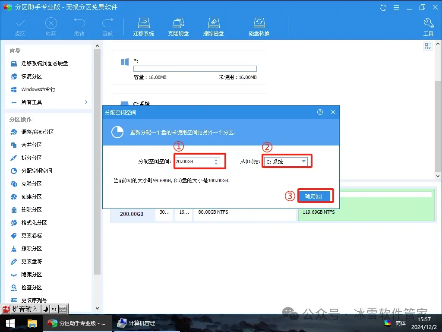Image resolution: width=442 pixels, height=332 pixels.
Task: Open the C: 系统 target partition dropdown
Action: (286, 161)
